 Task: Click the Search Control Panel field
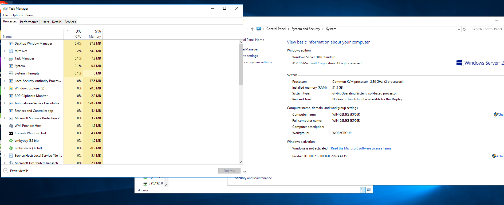pos(487,29)
